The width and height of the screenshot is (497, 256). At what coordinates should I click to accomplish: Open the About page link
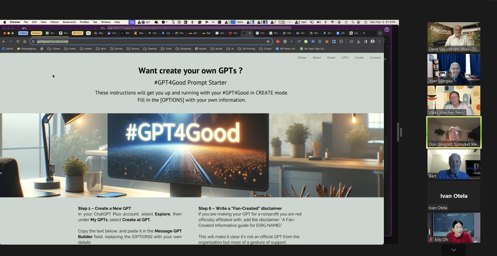point(317,58)
